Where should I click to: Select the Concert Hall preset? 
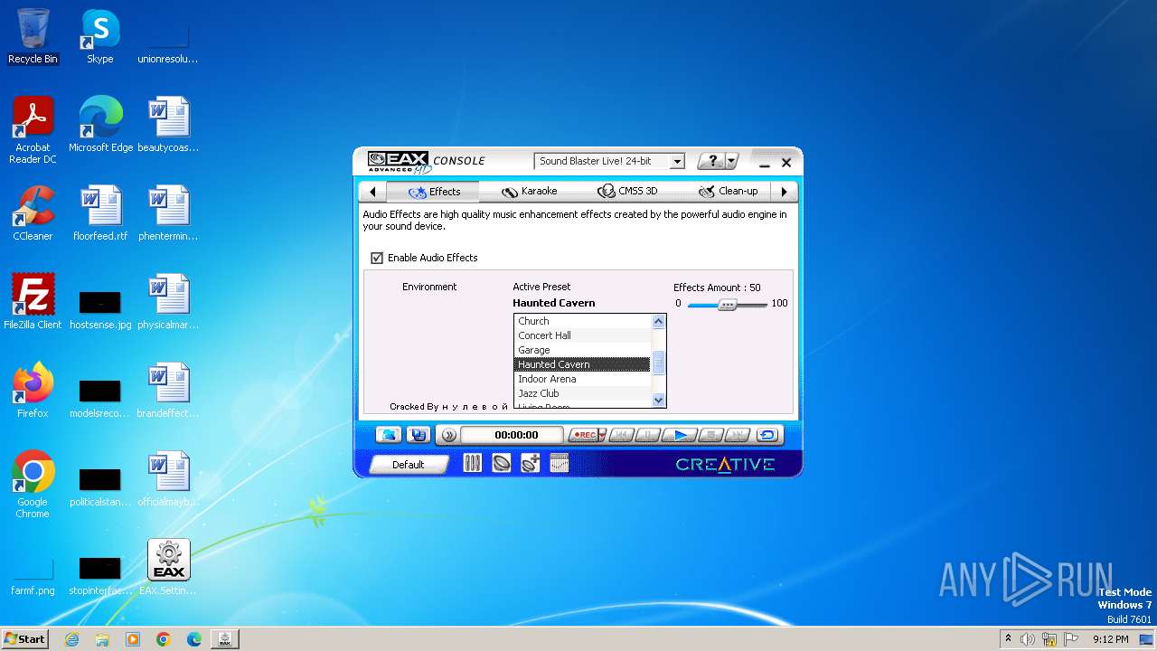click(x=582, y=335)
